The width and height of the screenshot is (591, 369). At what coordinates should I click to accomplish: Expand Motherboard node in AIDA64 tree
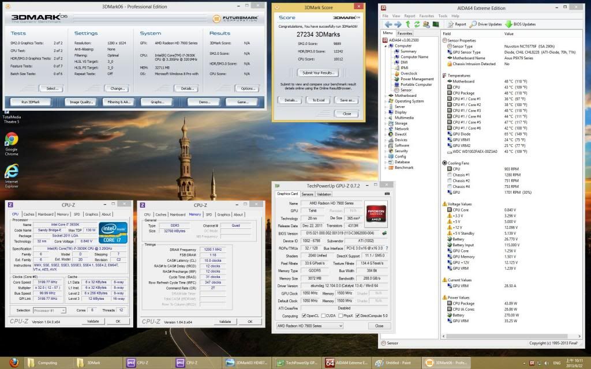click(x=385, y=96)
